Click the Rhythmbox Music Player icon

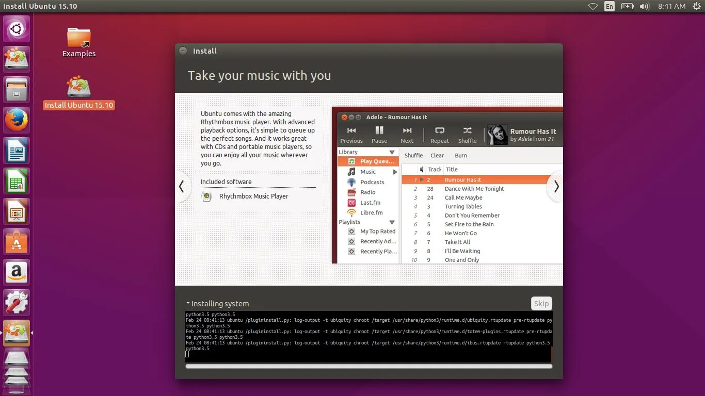pyautogui.click(x=207, y=196)
